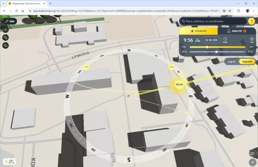Click the browser forward arrow
This screenshot has width=258, height=167.
tap(10, 11)
